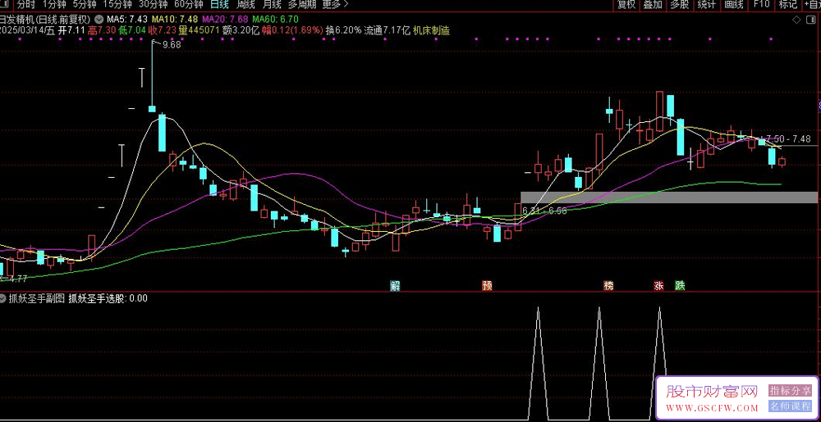Click the 张 event marker icon

(x=658, y=286)
